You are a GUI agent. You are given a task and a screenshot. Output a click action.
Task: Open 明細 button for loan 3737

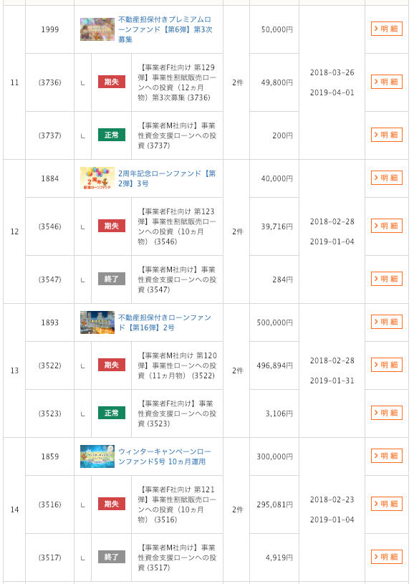387,135
